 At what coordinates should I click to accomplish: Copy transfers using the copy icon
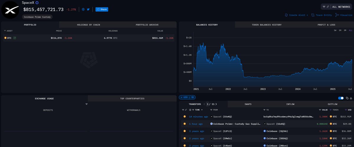[348, 98]
